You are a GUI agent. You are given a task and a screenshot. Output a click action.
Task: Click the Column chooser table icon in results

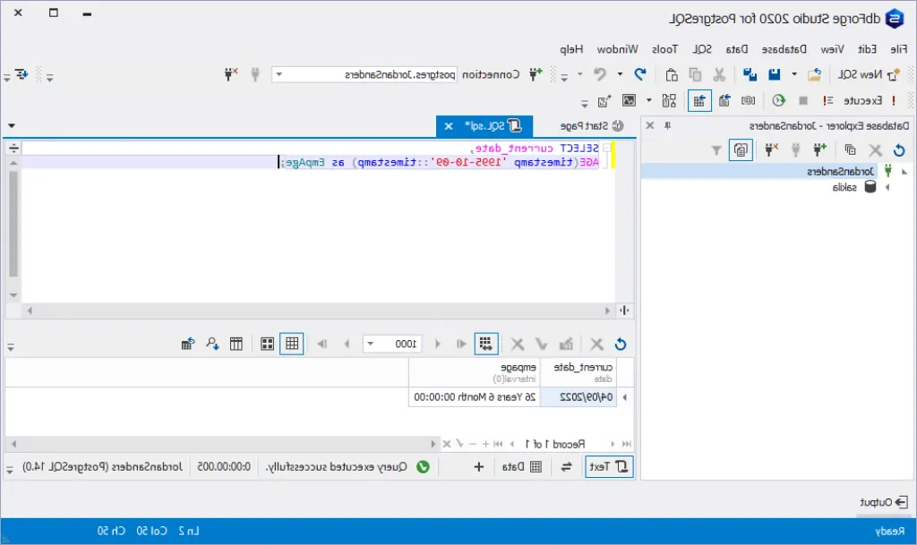point(236,344)
